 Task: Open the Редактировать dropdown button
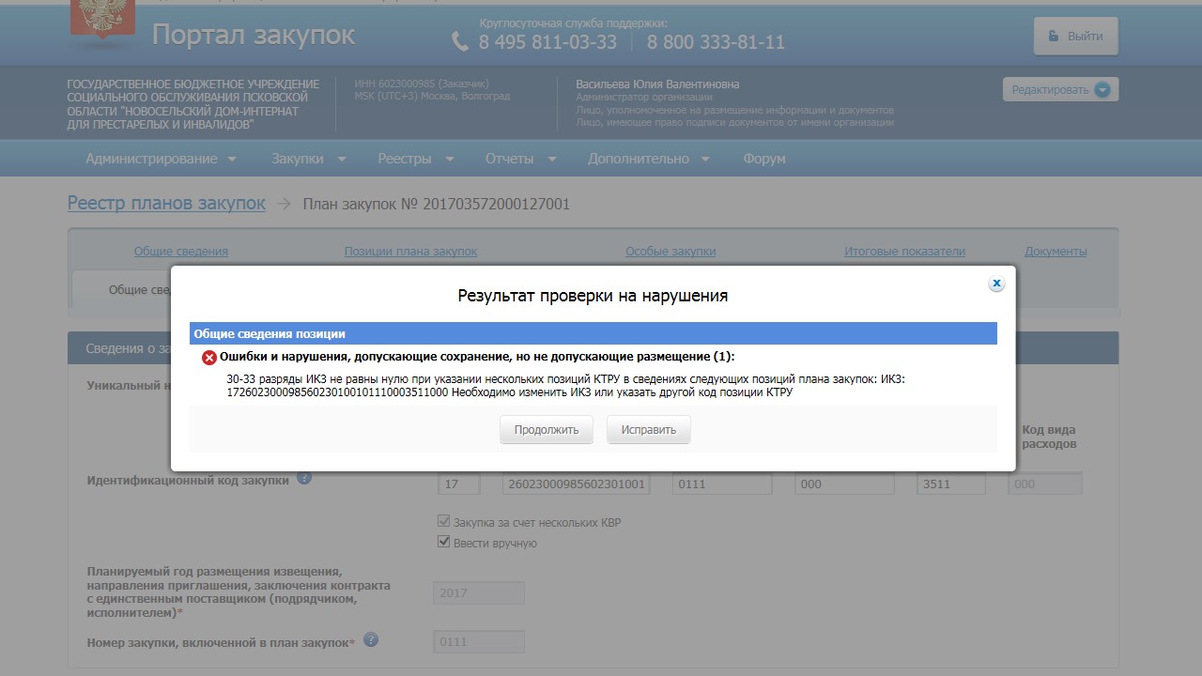point(1060,90)
